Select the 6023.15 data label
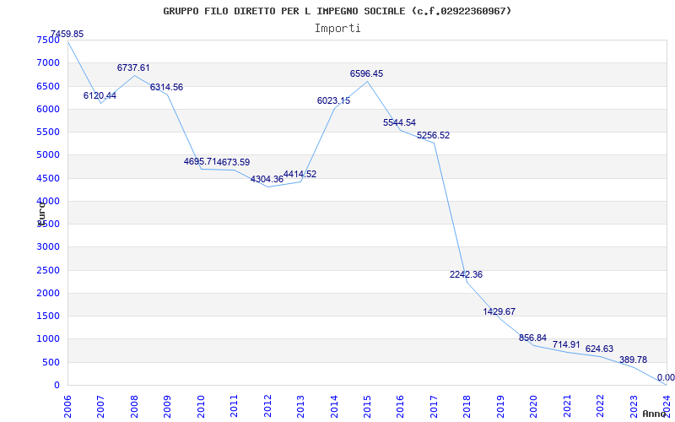This screenshot has height=422, width=675. click(333, 100)
